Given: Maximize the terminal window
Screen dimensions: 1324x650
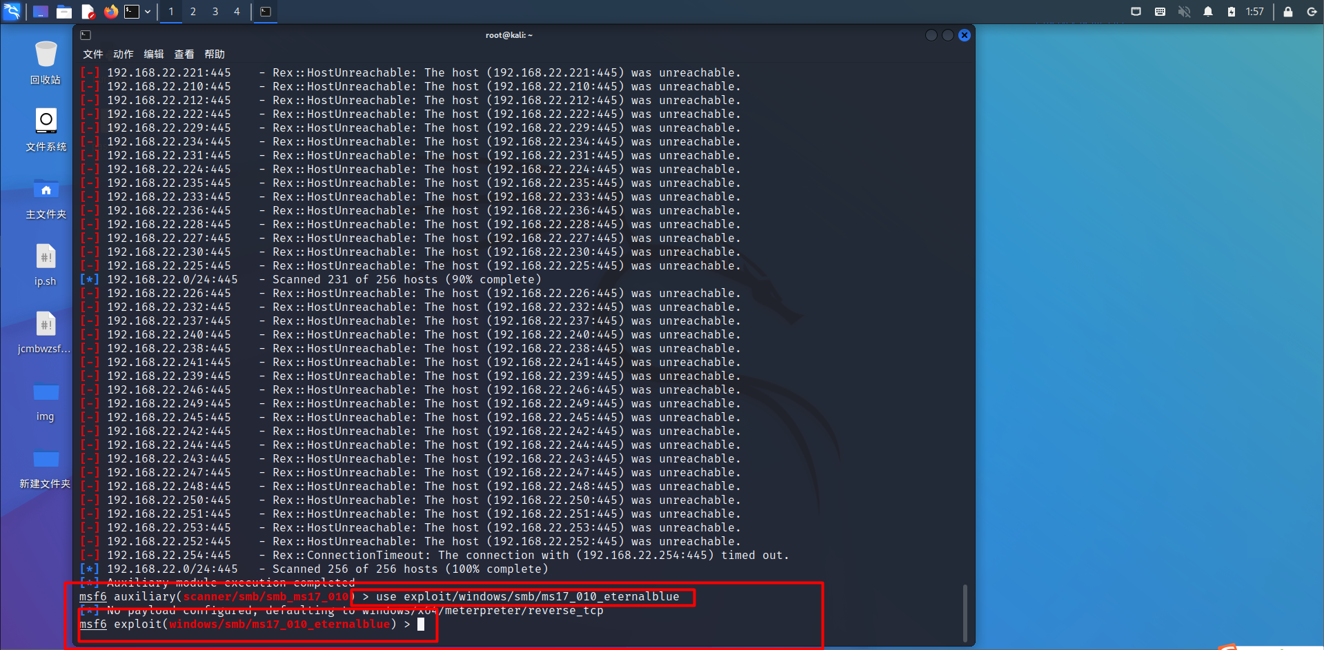Looking at the screenshot, I should coord(948,35).
